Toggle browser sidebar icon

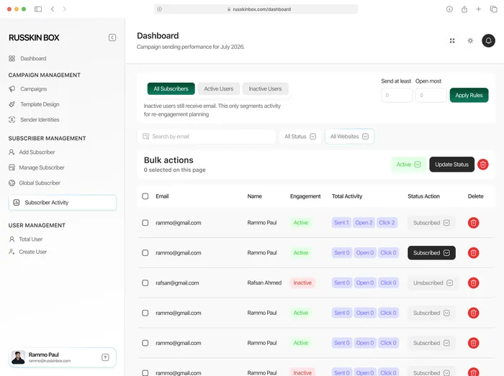coord(38,9)
